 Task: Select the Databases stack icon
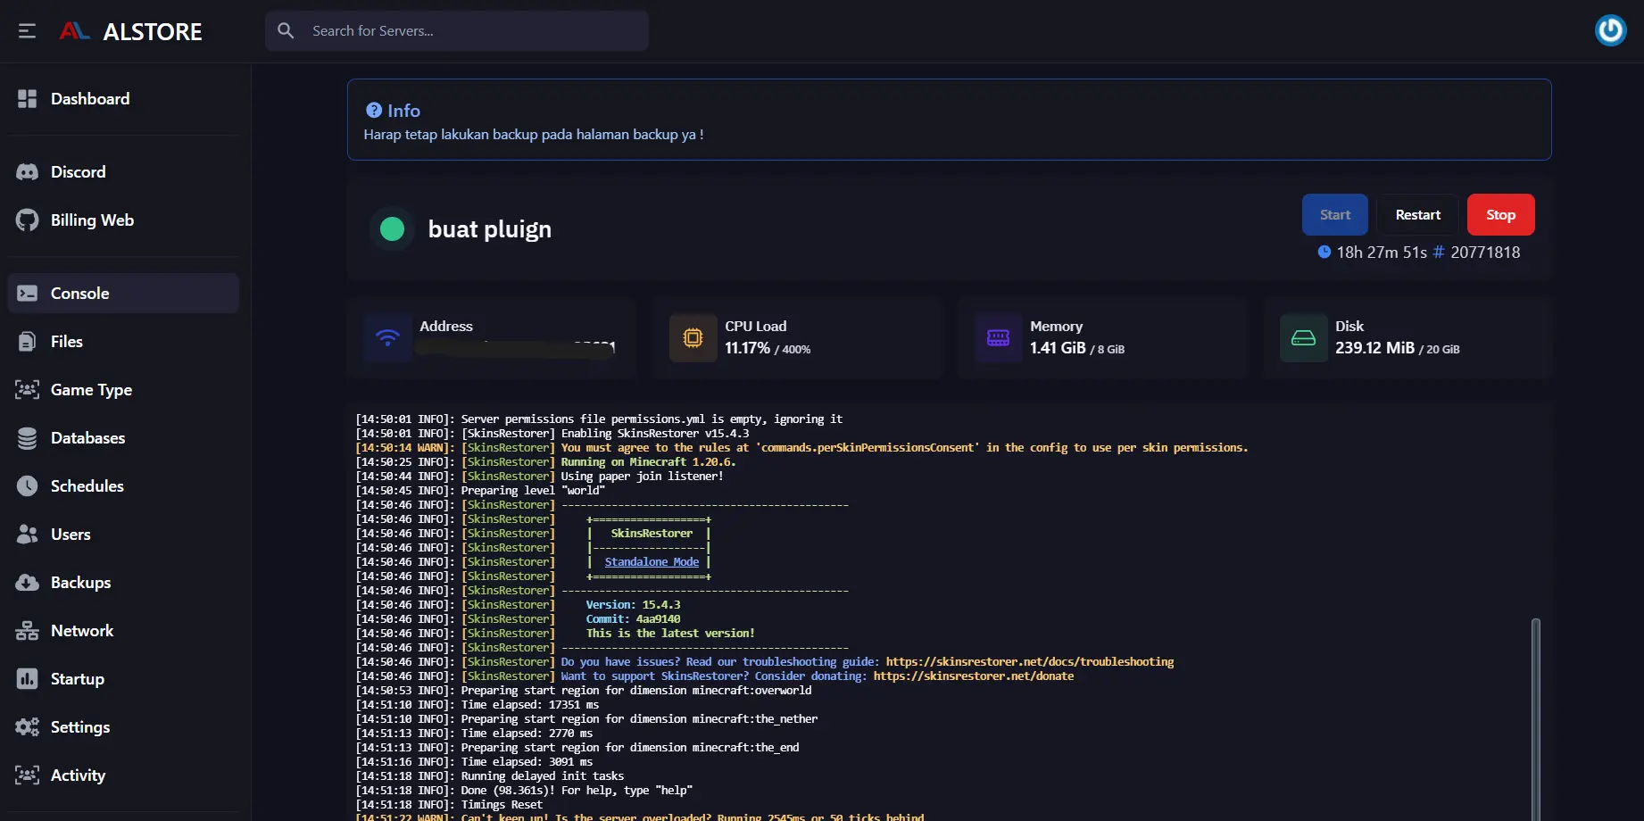pos(27,438)
